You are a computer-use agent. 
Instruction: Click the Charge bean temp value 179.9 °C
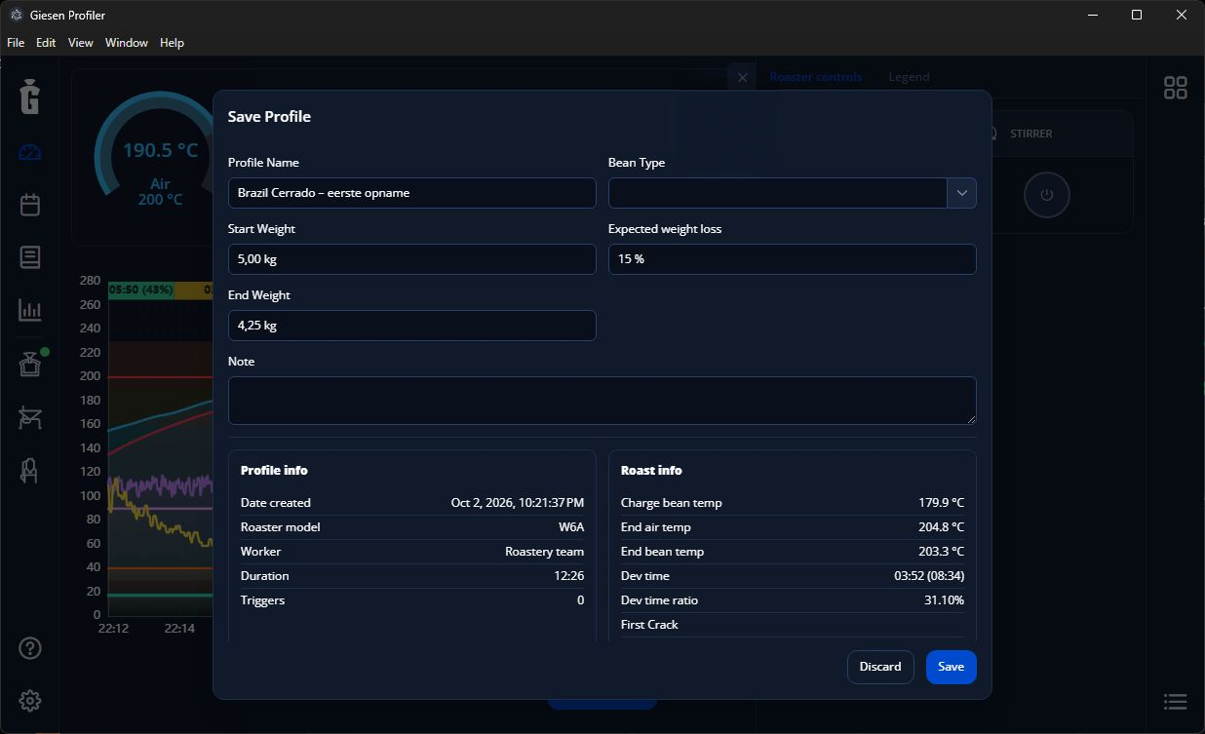point(941,503)
